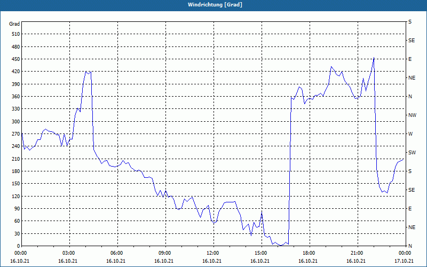This screenshot has width=427, height=267.
Task: Select the 330 y-axis value
Action: (x=16, y=109)
